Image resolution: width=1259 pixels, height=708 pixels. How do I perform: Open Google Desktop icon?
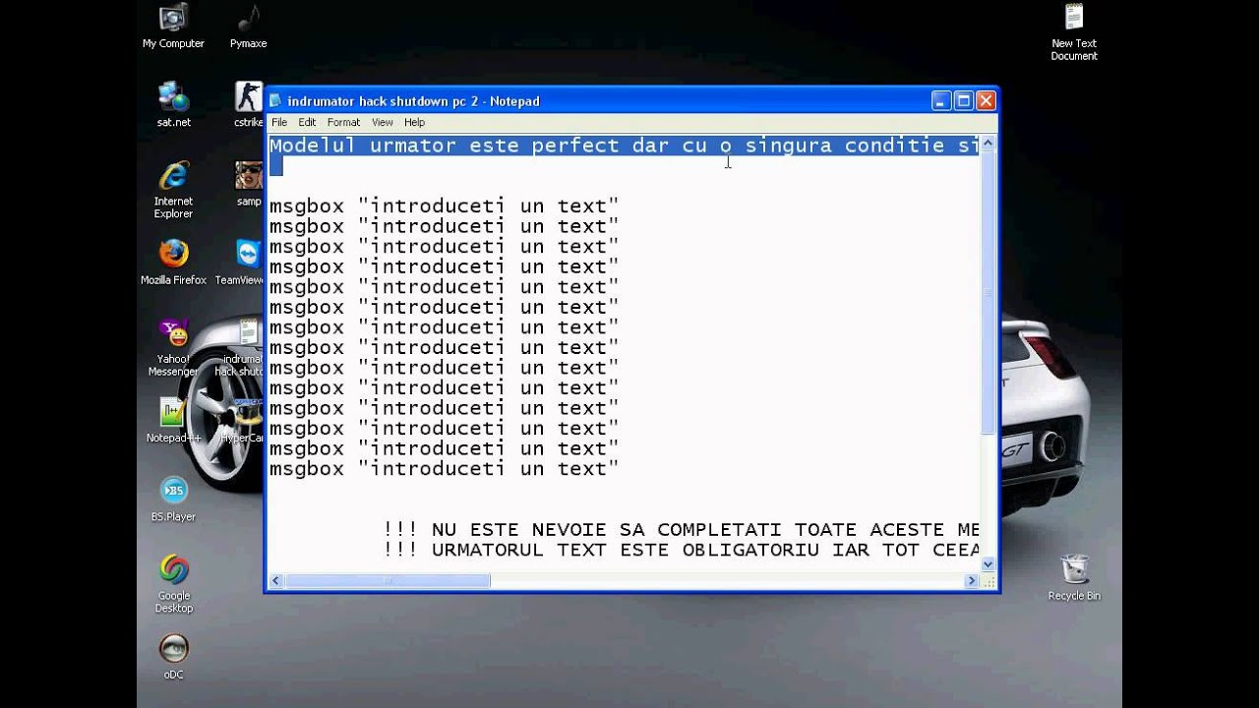point(173,584)
